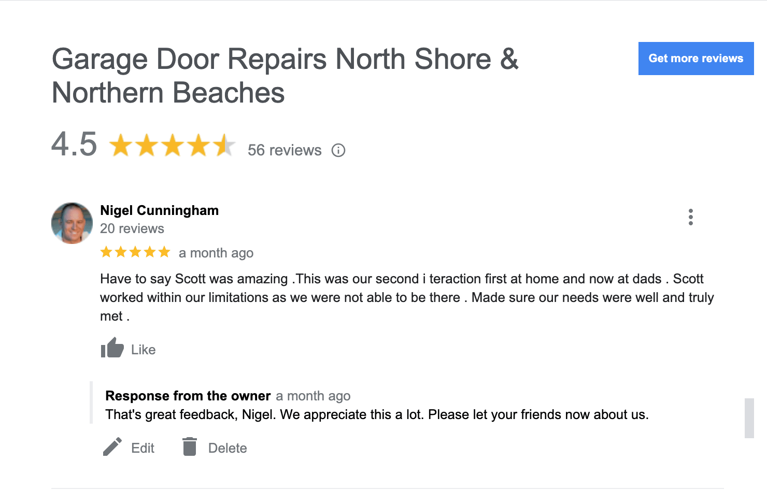This screenshot has height=490, width=767.
Task: Click the Like text label
Action: coord(144,350)
